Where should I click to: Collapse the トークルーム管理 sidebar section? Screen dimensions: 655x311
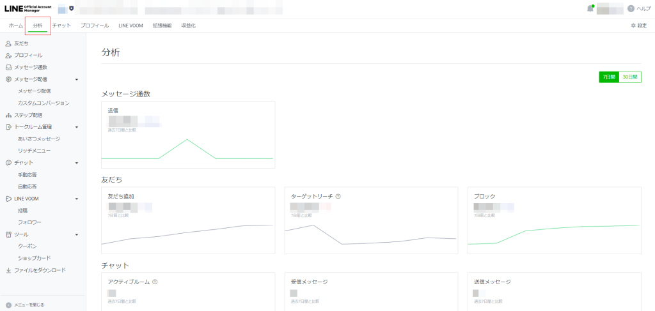(x=77, y=126)
